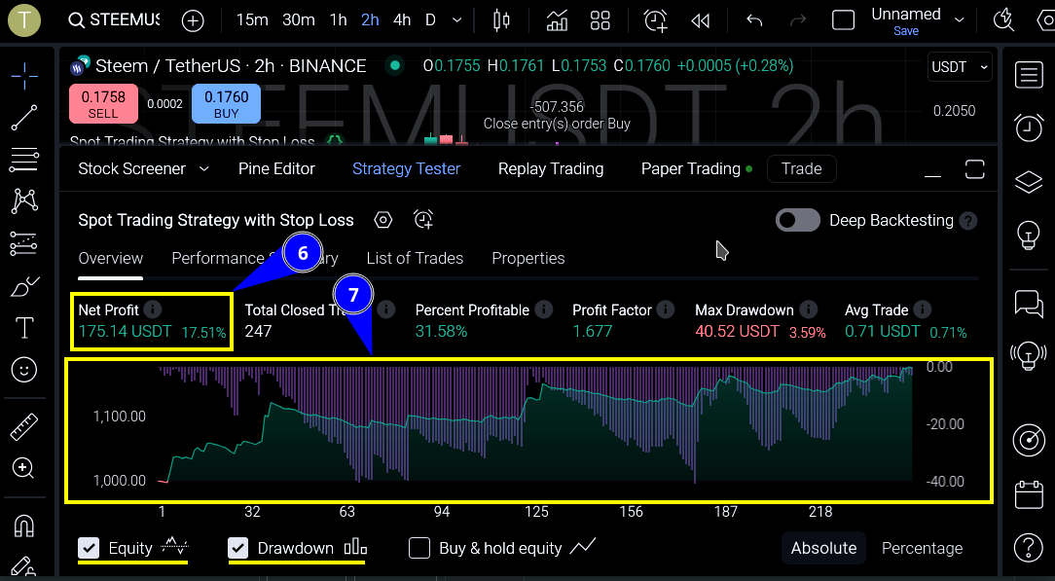Open the ideas lightbulb panel

(1029, 236)
